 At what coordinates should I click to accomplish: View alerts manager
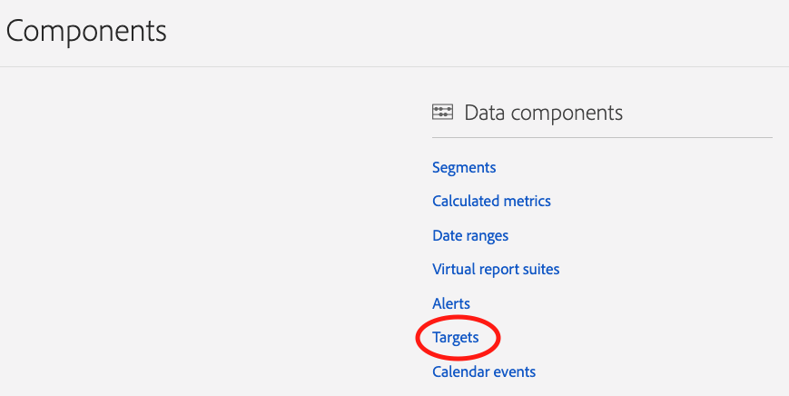(x=451, y=303)
